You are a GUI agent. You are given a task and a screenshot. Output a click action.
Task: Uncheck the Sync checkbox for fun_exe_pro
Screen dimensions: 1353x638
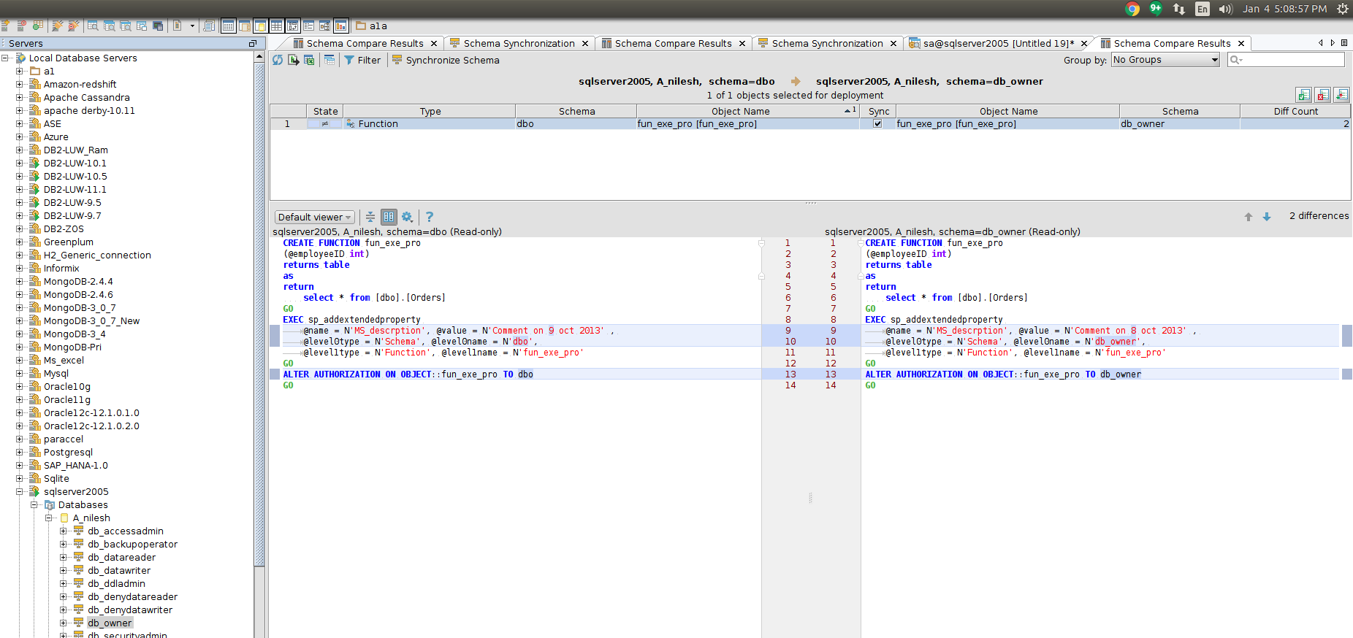coord(877,123)
